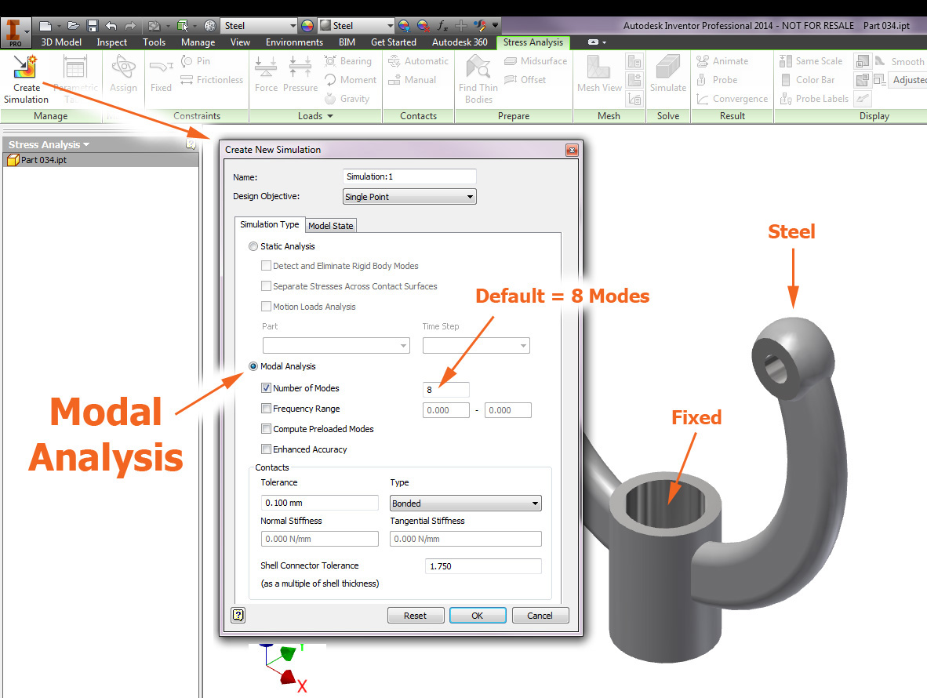Open the Design Objective dropdown
This screenshot has height=698, width=927.
coord(409,197)
